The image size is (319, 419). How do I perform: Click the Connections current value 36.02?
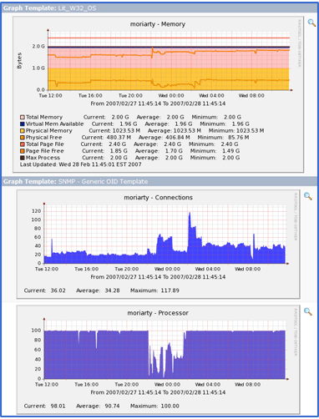click(58, 290)
